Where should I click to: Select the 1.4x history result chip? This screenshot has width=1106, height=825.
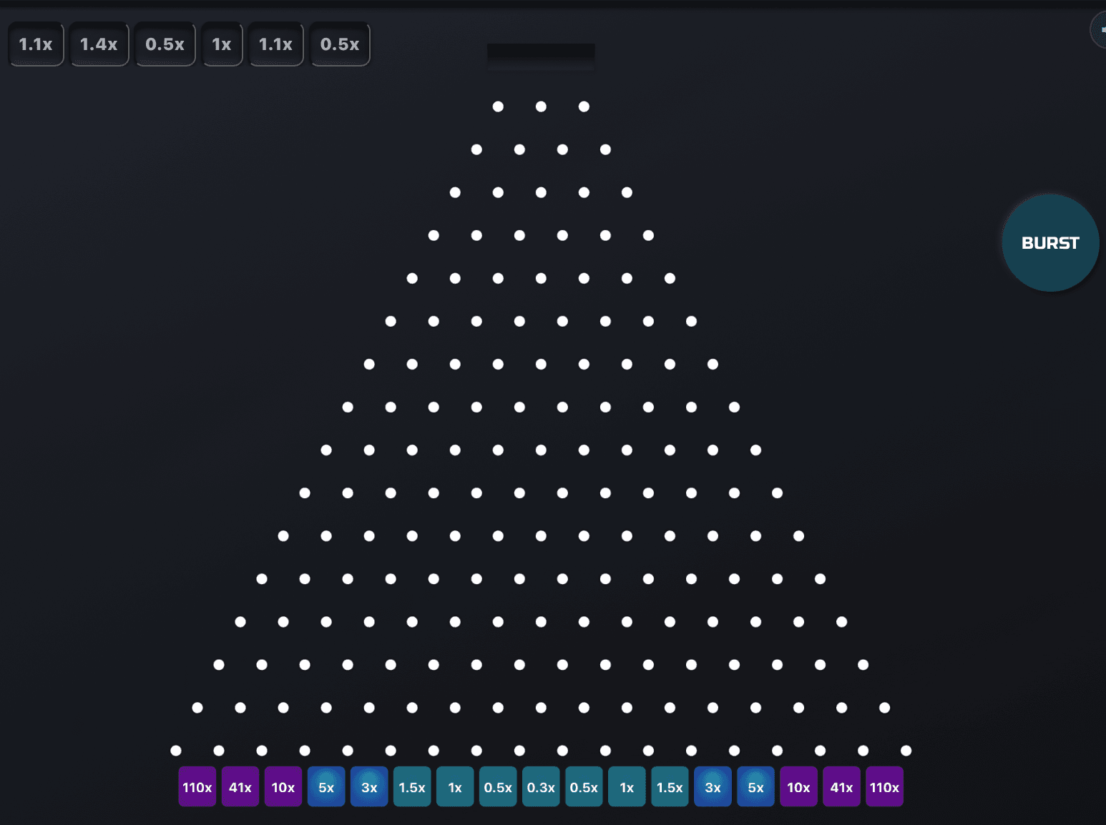click(99, 44)
